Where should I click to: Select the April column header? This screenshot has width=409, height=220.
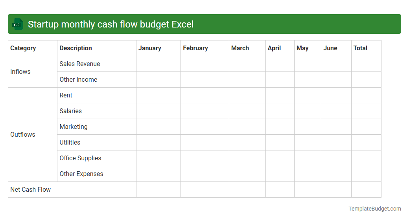click(x=280, y=48)
